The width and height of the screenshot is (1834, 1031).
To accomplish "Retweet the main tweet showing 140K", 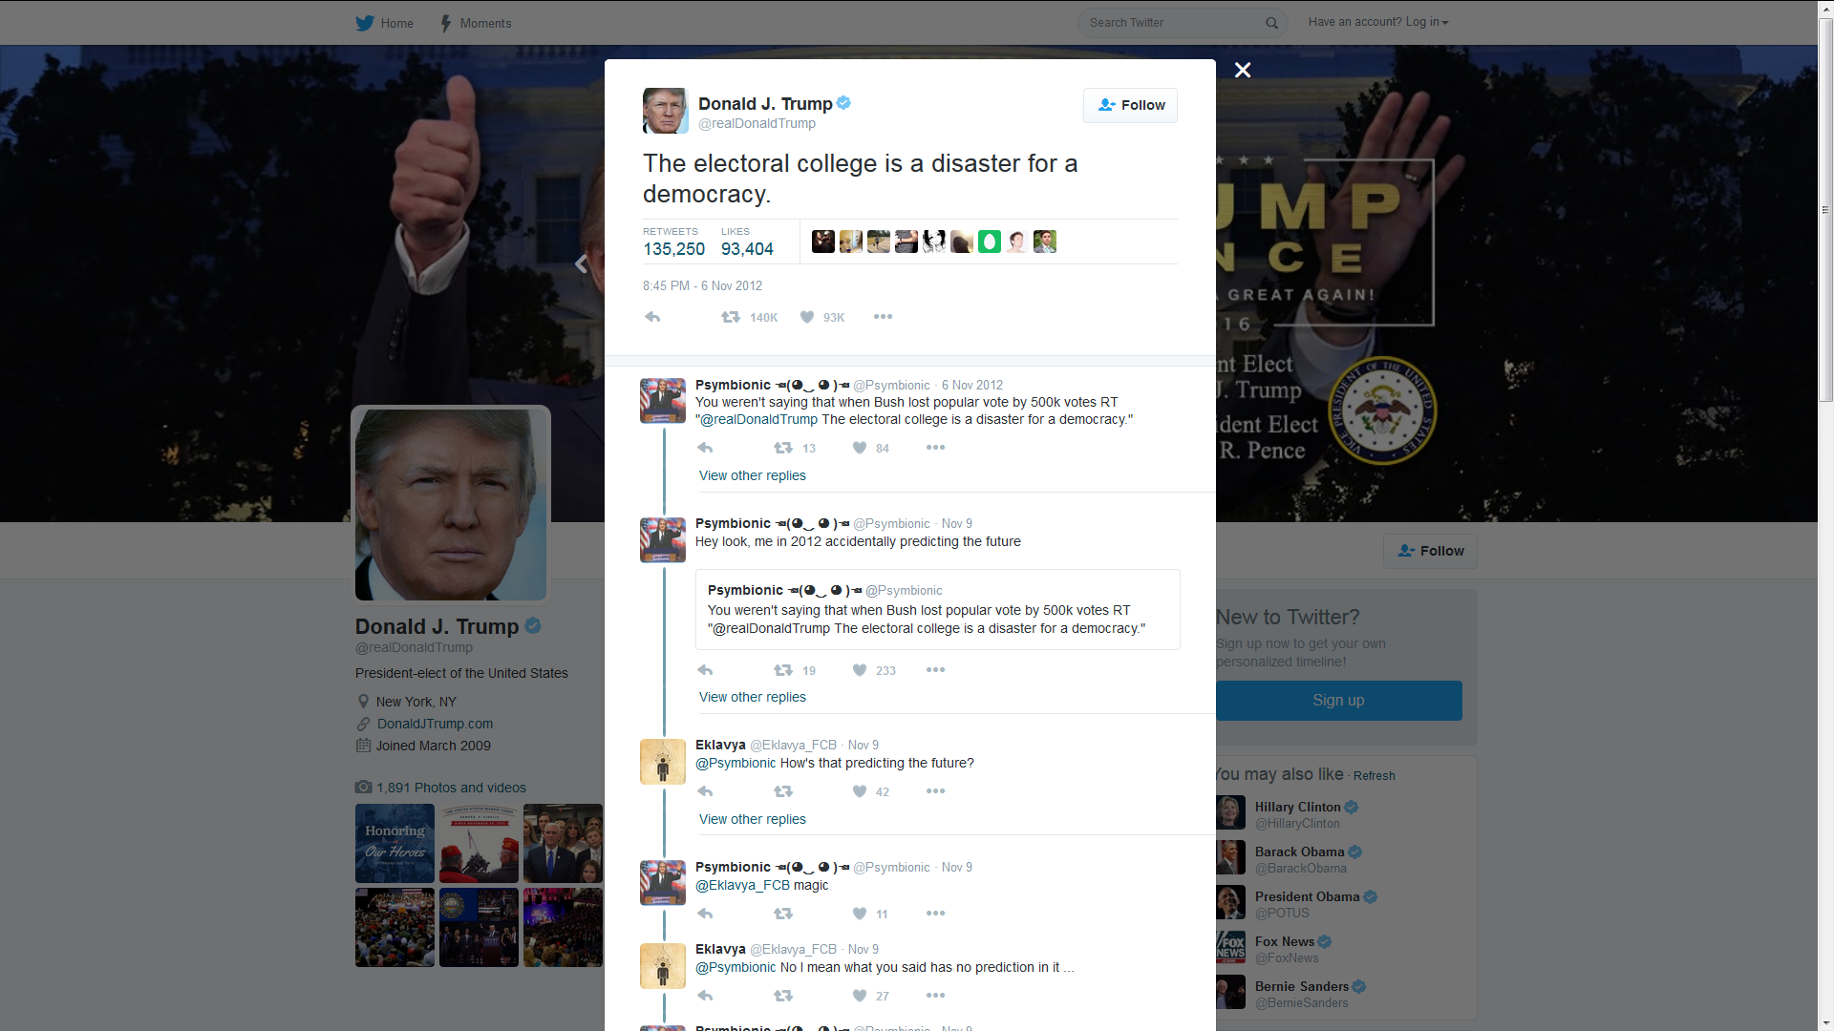I will [731, 317].
